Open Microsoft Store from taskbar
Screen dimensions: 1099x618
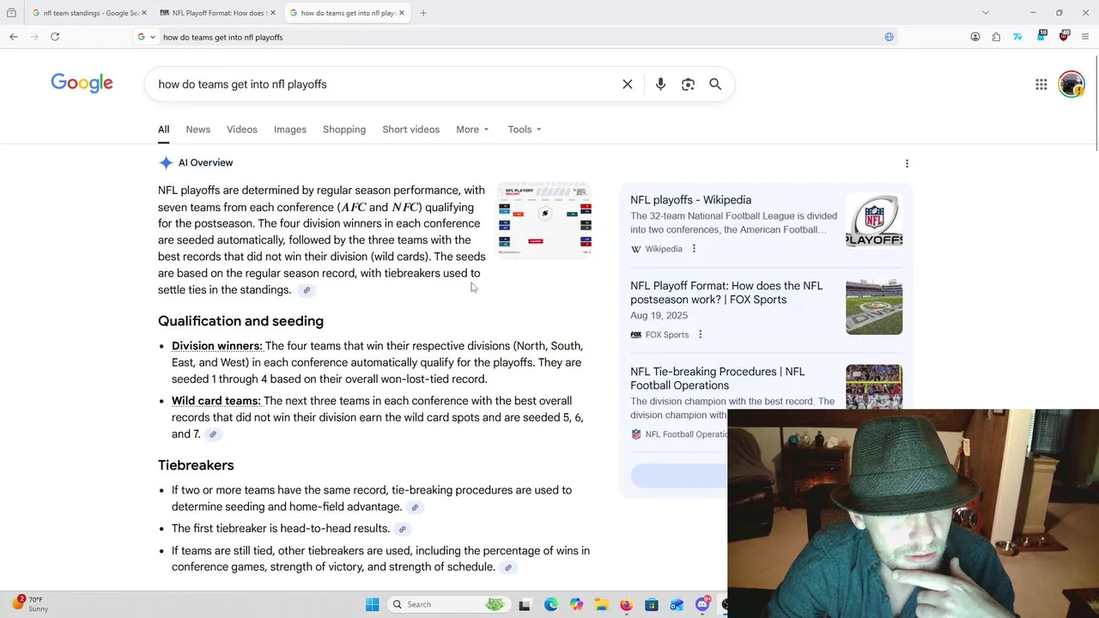tap(652, 604)
